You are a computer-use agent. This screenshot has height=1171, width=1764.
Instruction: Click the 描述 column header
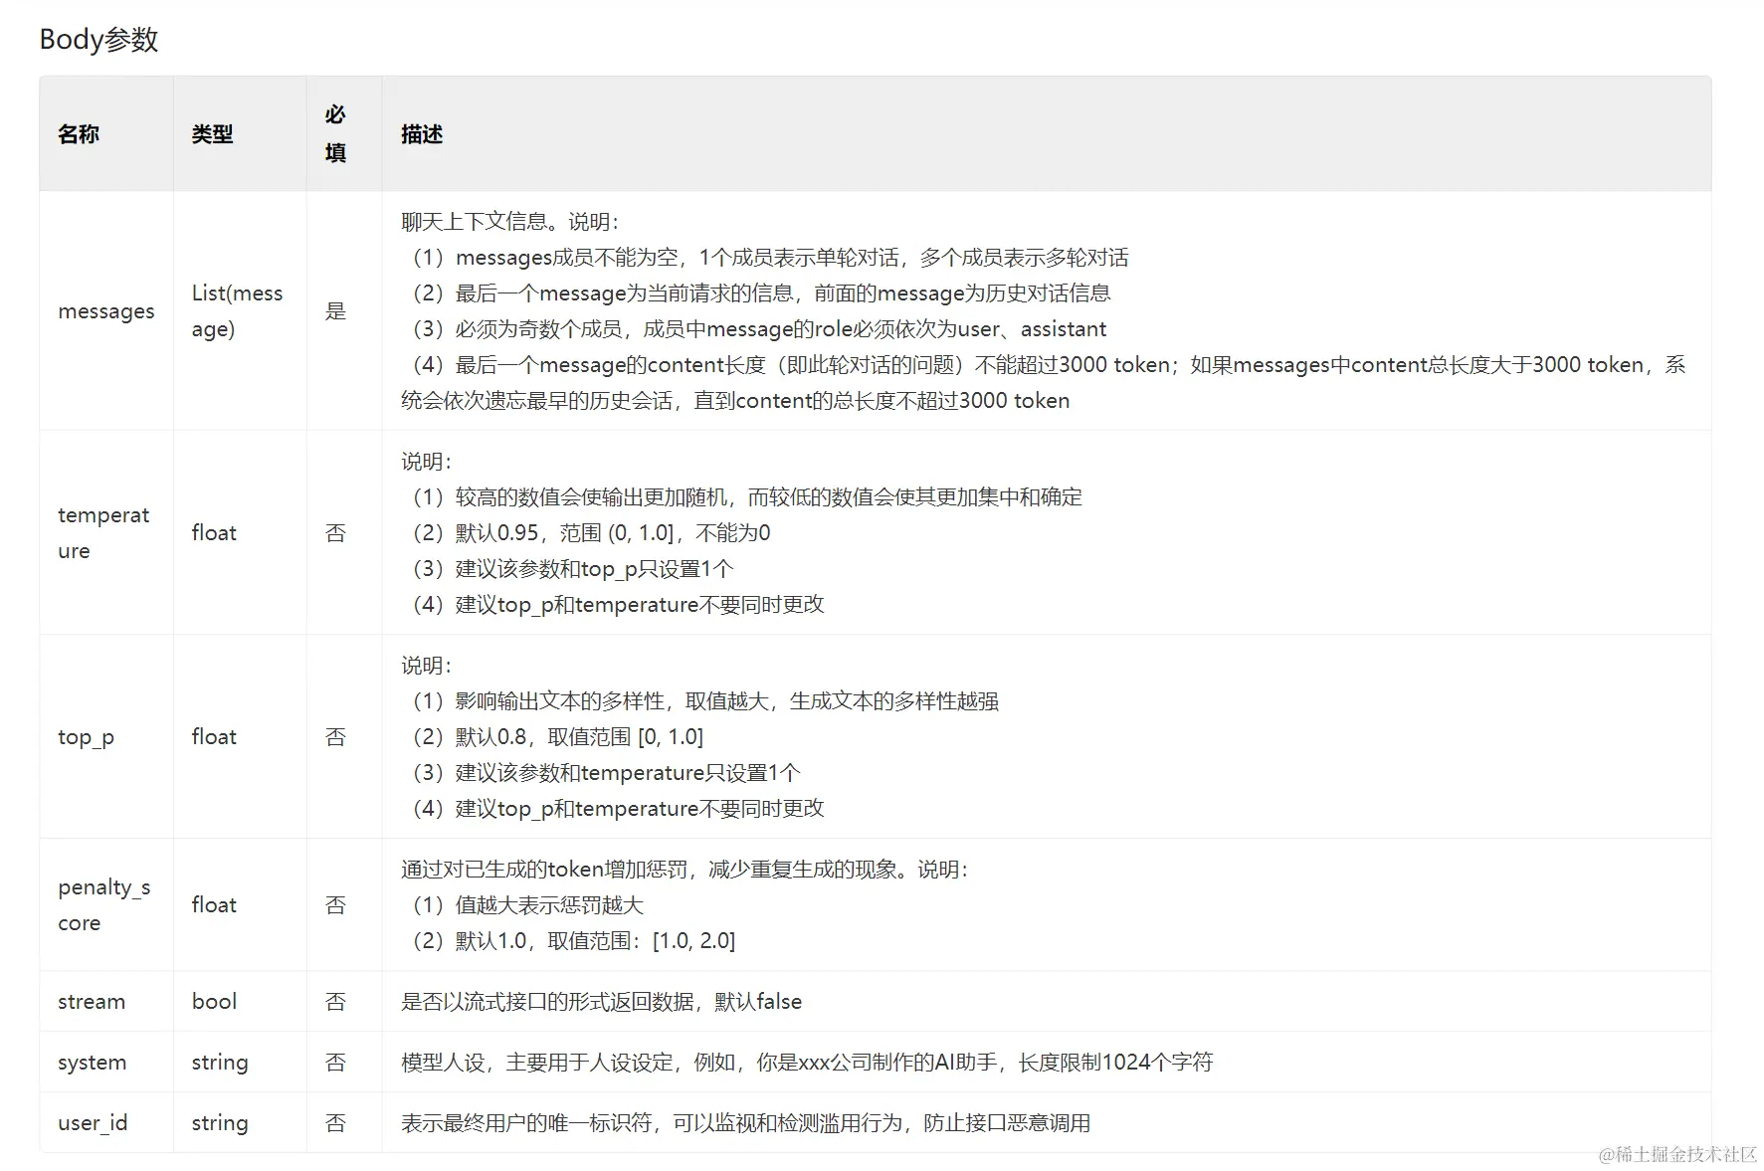coord(421,133)
